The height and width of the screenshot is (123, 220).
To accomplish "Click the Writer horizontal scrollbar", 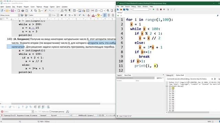I will [56, 104].
